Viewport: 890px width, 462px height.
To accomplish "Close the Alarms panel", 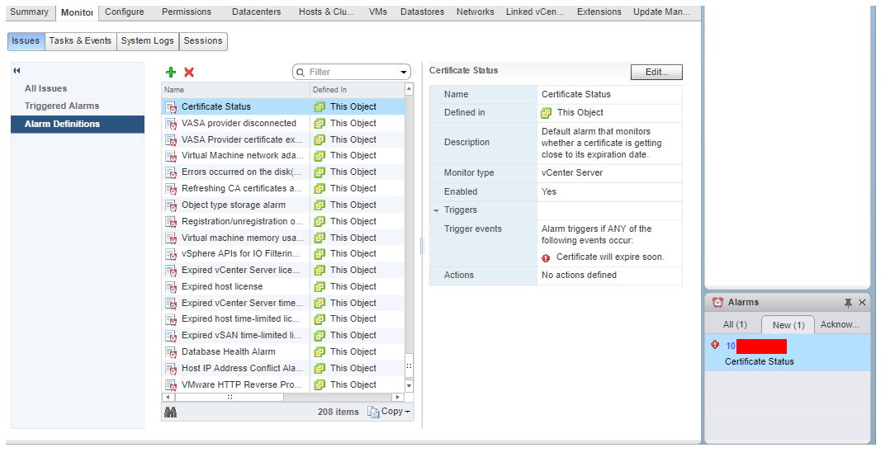I will (x=862, y=303).
